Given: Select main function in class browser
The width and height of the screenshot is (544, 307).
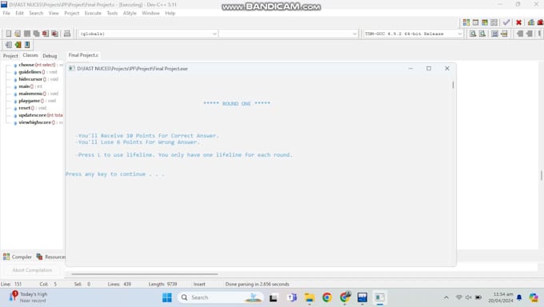Looking at the screenshot, I should [28, 86].
